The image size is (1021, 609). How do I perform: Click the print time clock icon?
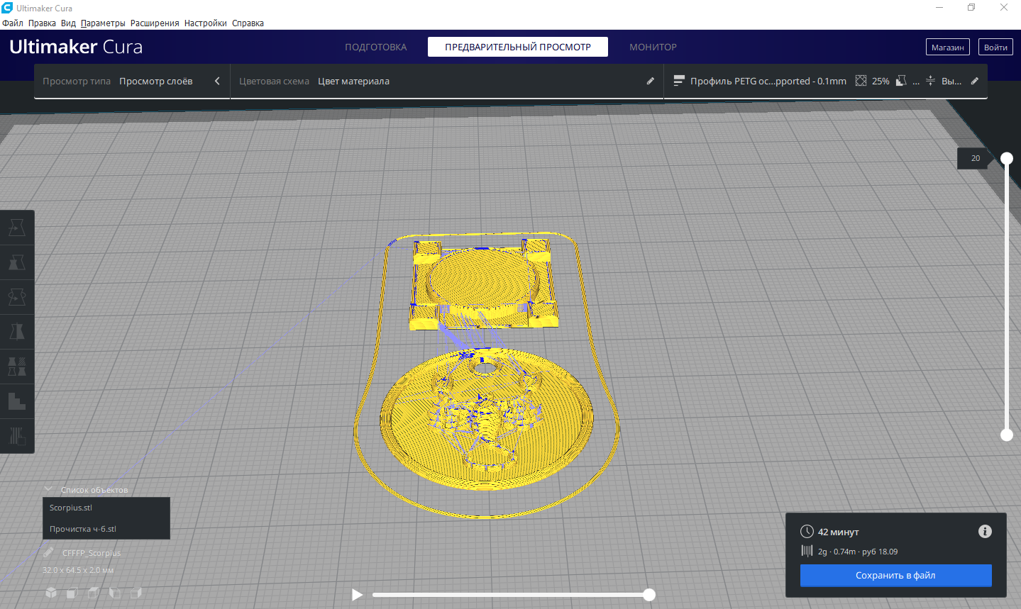click(807, 532)
